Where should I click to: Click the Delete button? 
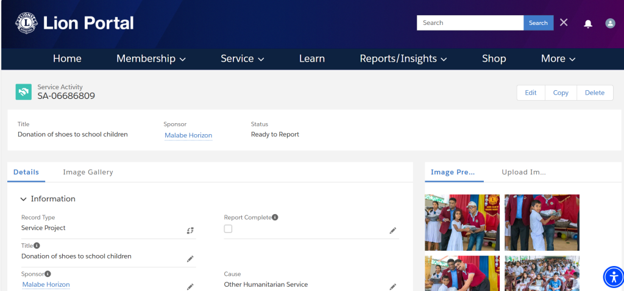coord(595,93)
